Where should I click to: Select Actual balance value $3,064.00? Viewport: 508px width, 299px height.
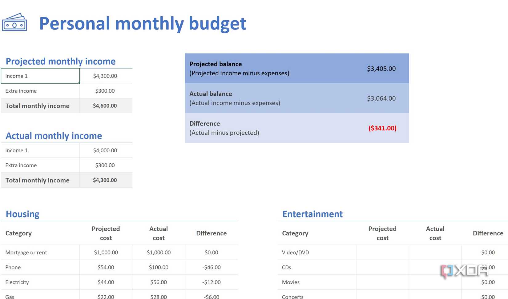(381, 98)
